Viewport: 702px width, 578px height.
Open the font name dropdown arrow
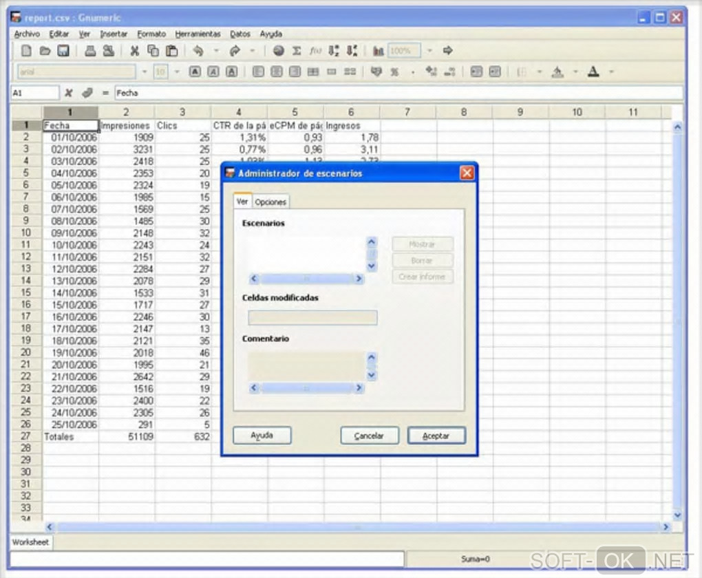(144, 72)
